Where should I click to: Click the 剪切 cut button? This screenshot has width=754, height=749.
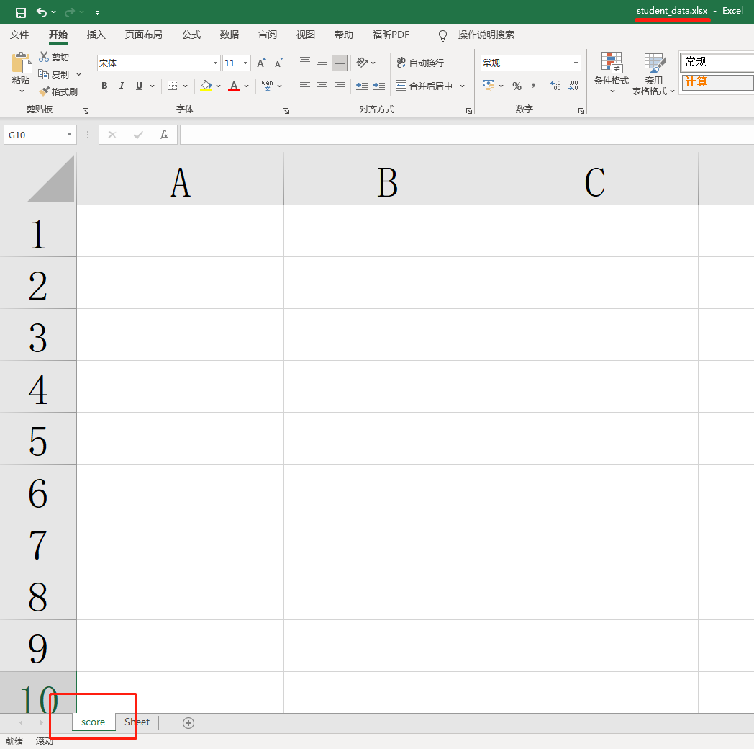click(x=54, y=58)
